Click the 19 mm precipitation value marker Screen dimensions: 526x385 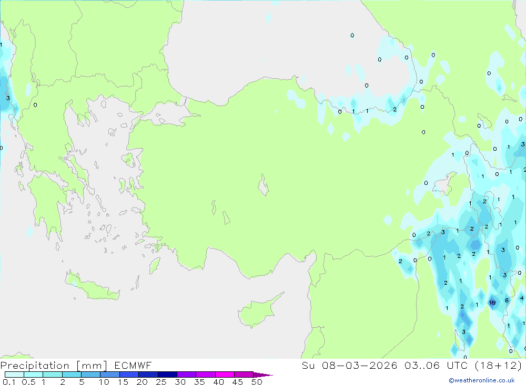pos(492,303)
